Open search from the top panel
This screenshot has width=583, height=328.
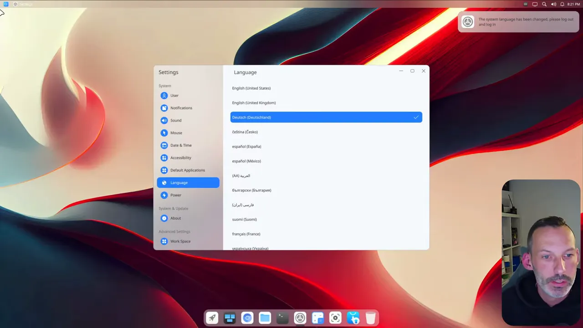544,4
